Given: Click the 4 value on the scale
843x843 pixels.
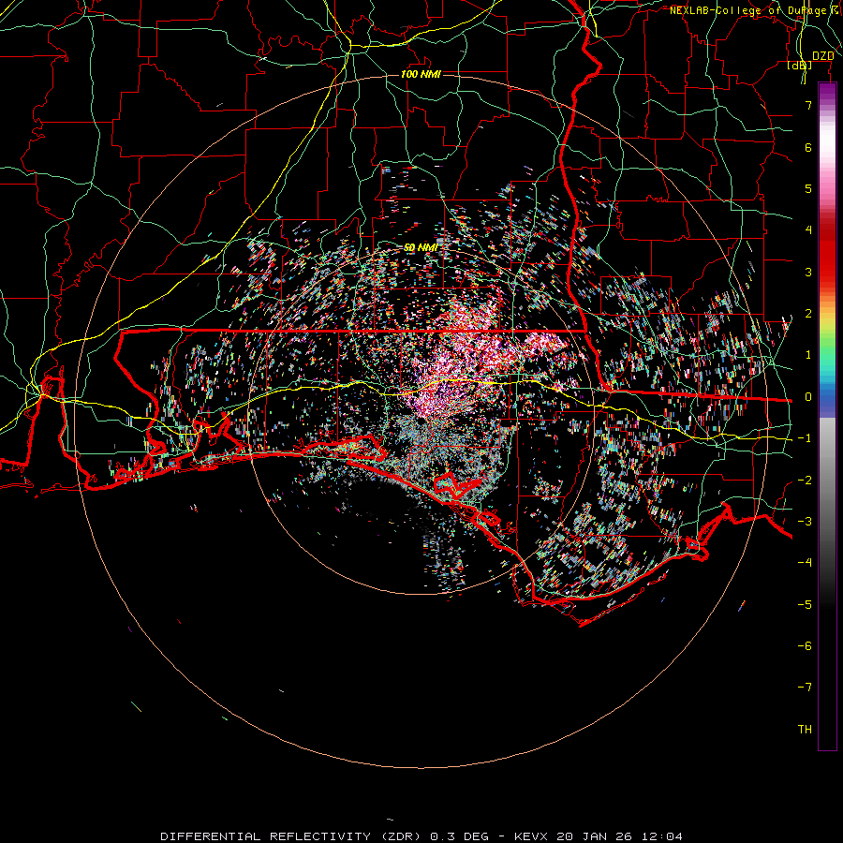Looking at the screenshot, I should click(x=808, y=230).
